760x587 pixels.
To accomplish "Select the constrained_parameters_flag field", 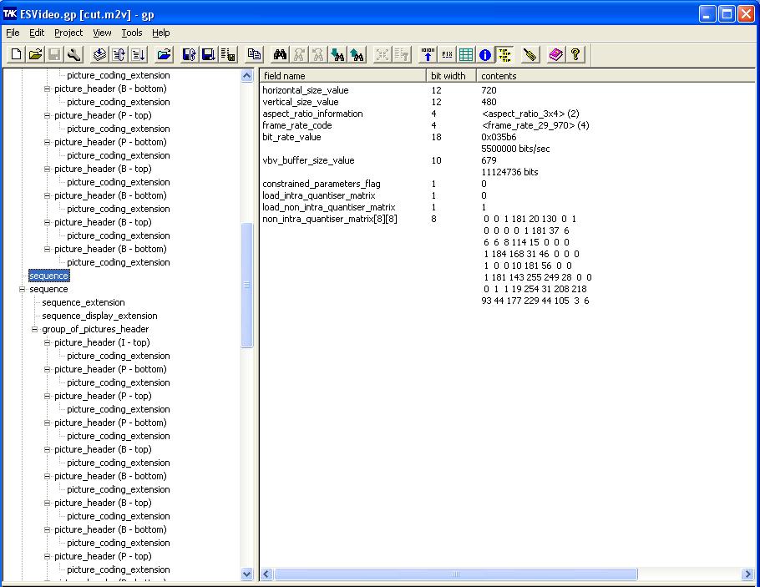I will (322, 184).
